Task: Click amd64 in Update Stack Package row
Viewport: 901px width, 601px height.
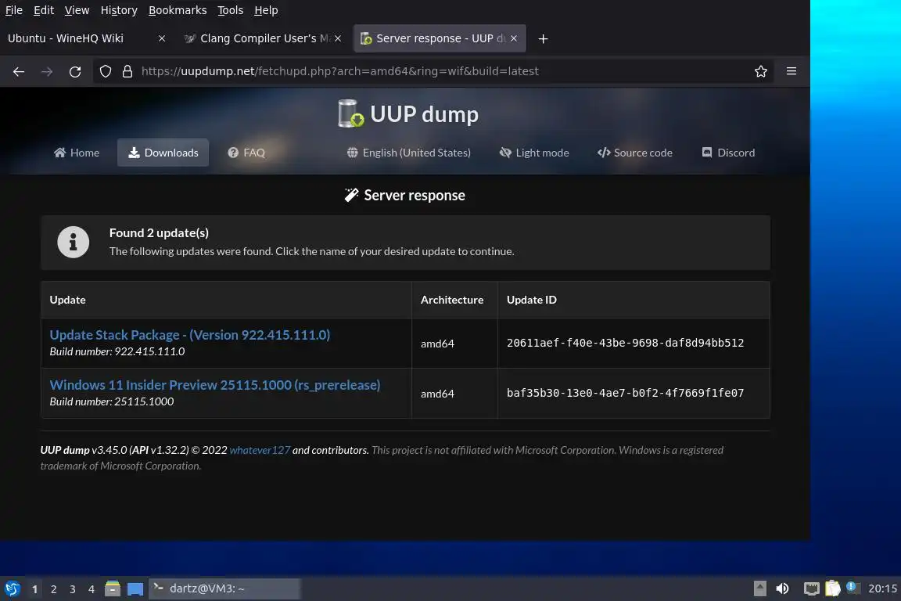Action: click(437, 344)
